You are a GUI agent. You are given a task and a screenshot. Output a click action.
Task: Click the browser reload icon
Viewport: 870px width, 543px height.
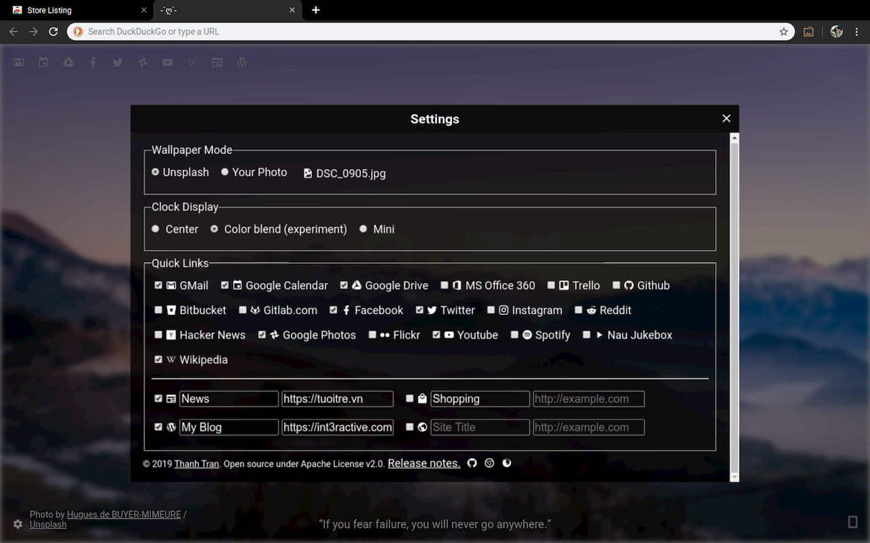click(x=53, y=31)
